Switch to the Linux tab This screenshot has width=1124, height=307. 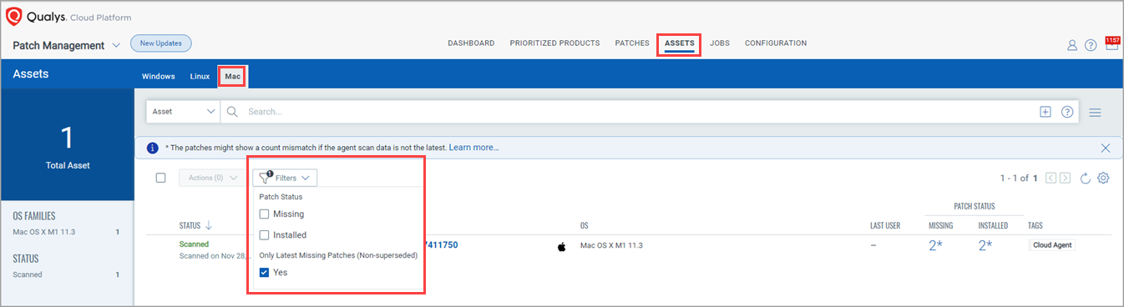(x=200, y=76)
